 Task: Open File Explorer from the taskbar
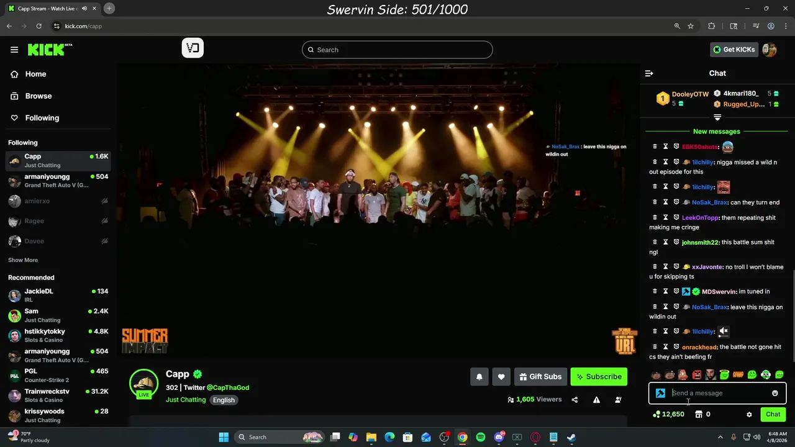(x=371, y=437)
